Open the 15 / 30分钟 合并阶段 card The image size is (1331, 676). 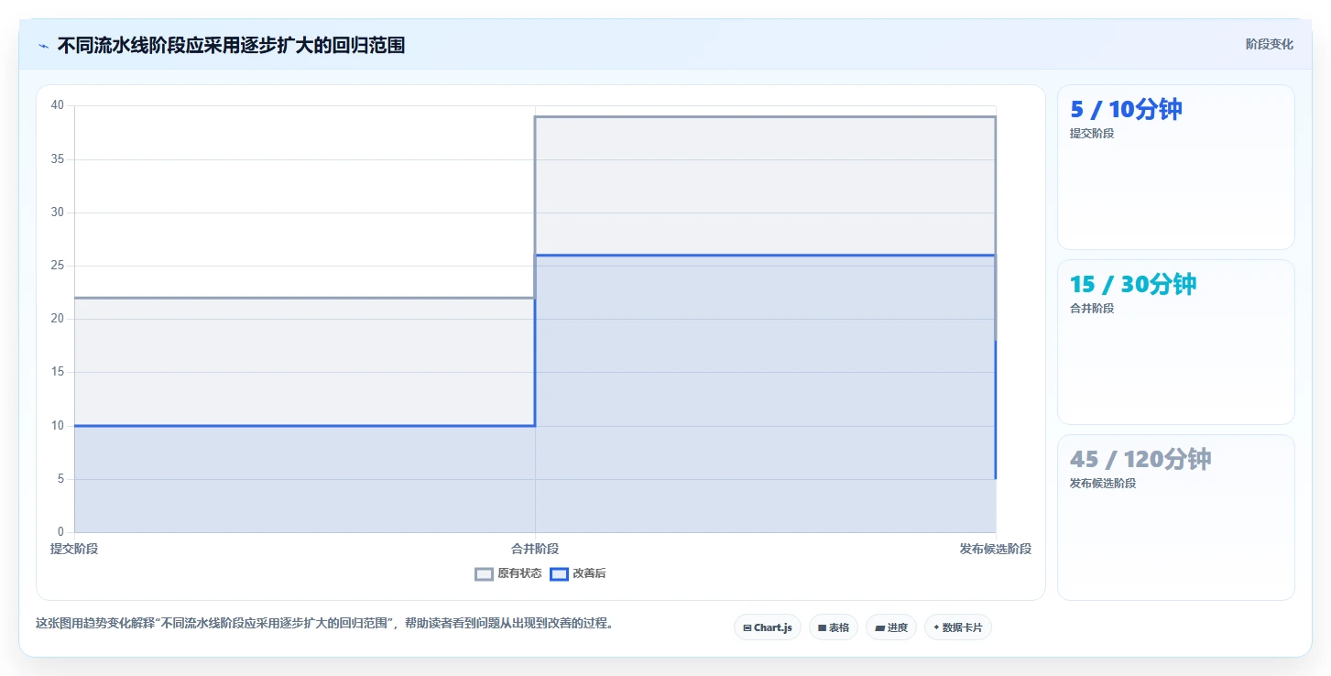tap(1176, 343)
